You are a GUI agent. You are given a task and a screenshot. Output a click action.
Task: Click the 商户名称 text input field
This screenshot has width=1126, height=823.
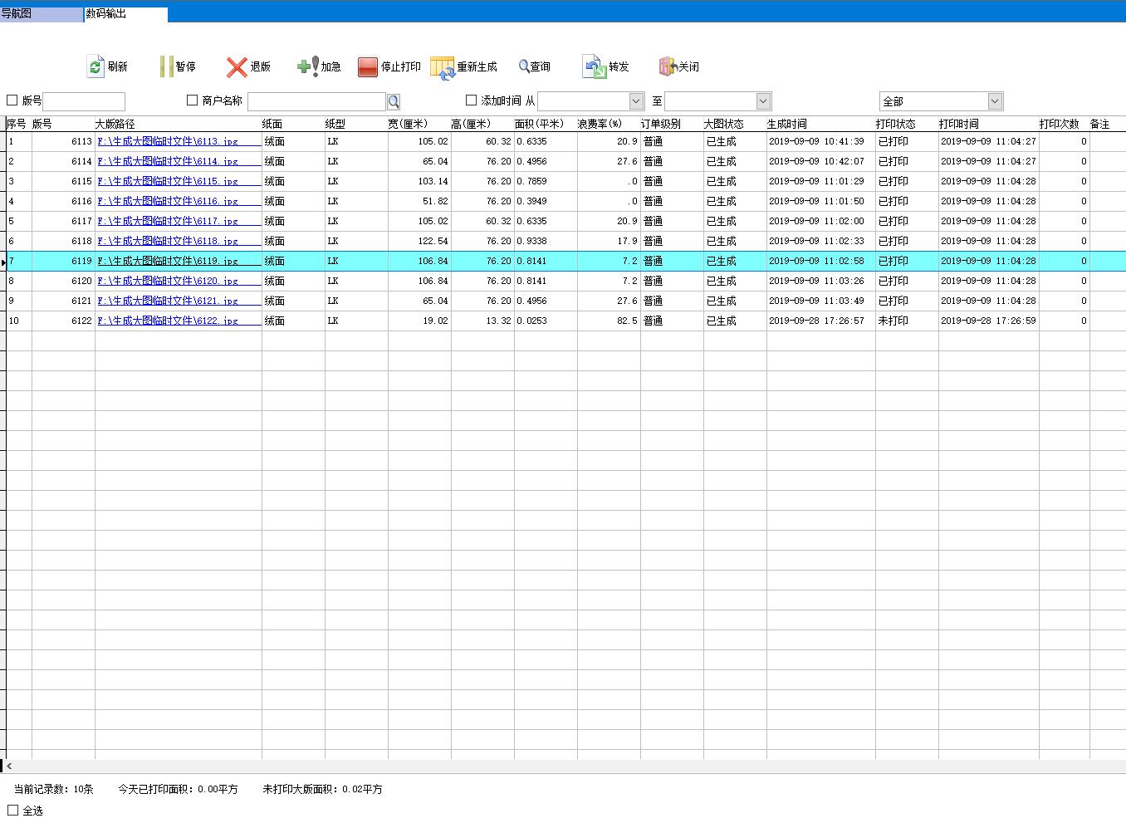pyautogui.click(x=316, y=101)
